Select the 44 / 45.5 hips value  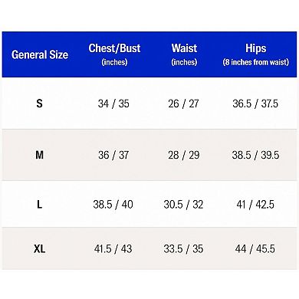click(x=255, y=248)
